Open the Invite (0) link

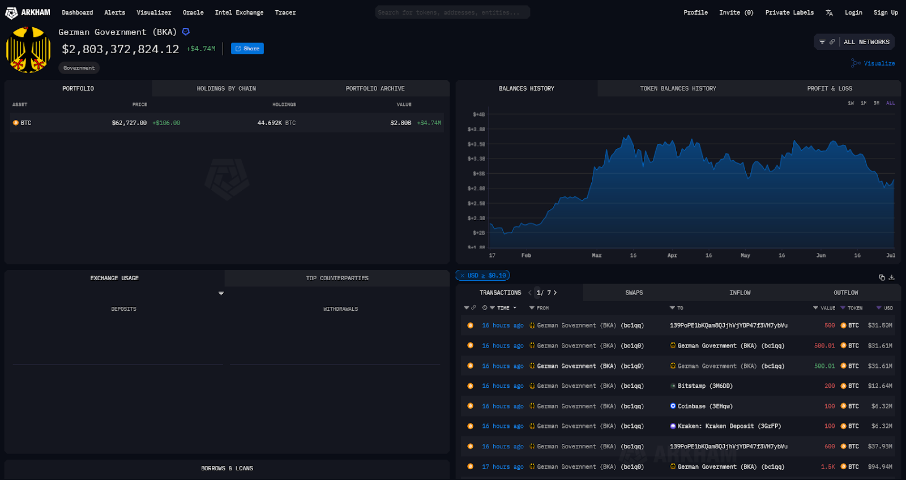point(736,12)
